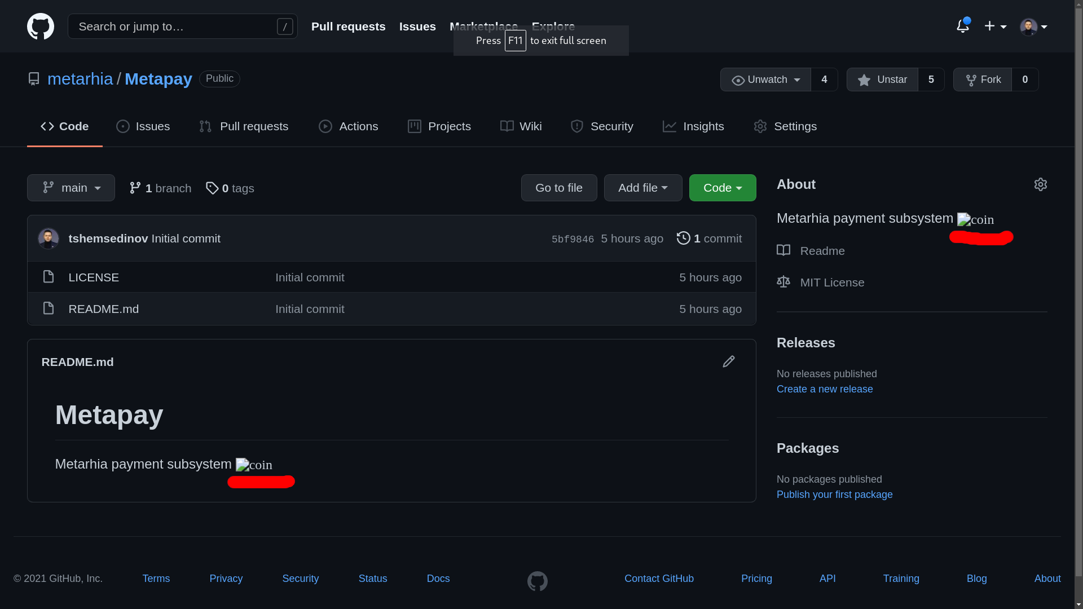Unstar the repository
1083x609 pixels.
(x=882, y=80)
